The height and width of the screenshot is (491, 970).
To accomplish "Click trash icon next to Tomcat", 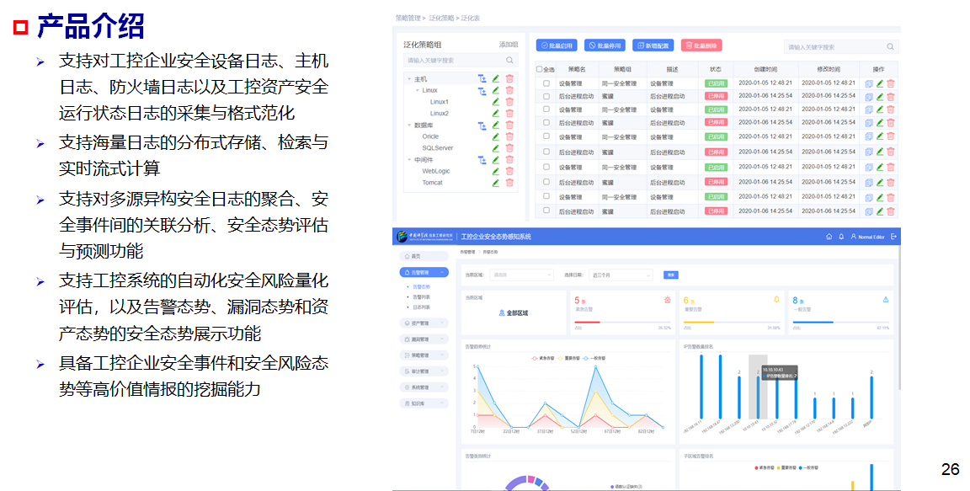I will pyautogui.click(x=509, y=182).
